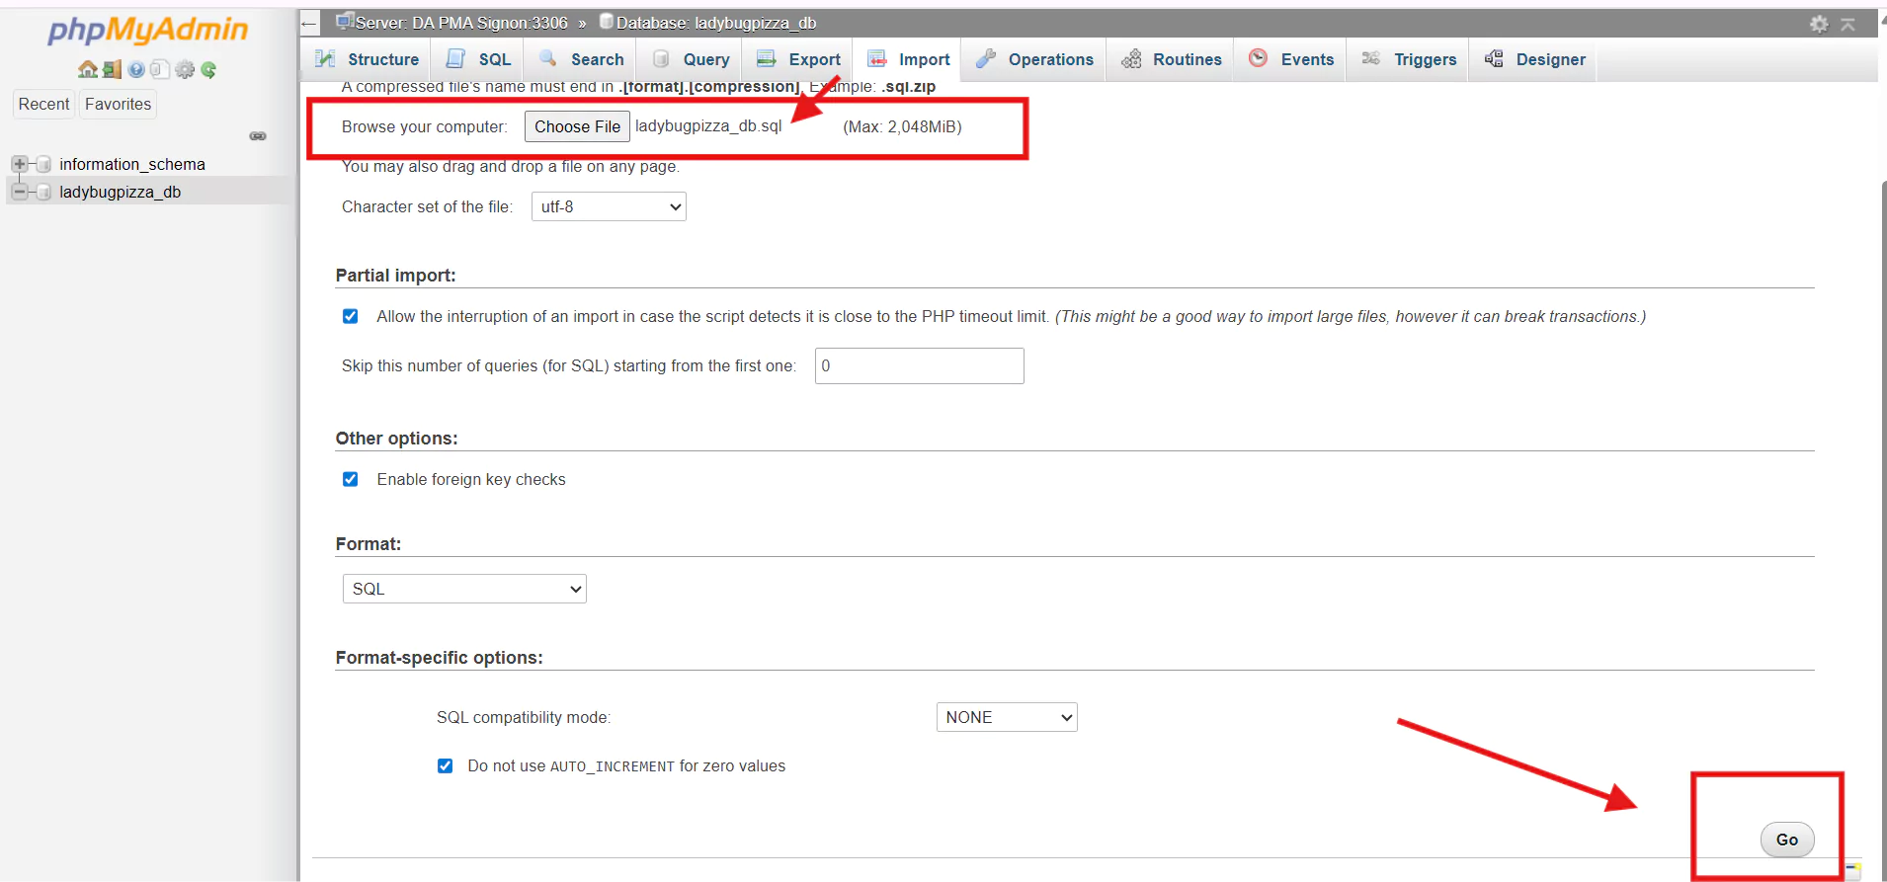Select ladybugpizza_db in the database tree
Screen dimensions: 1887x882
[x=120, y=192]
